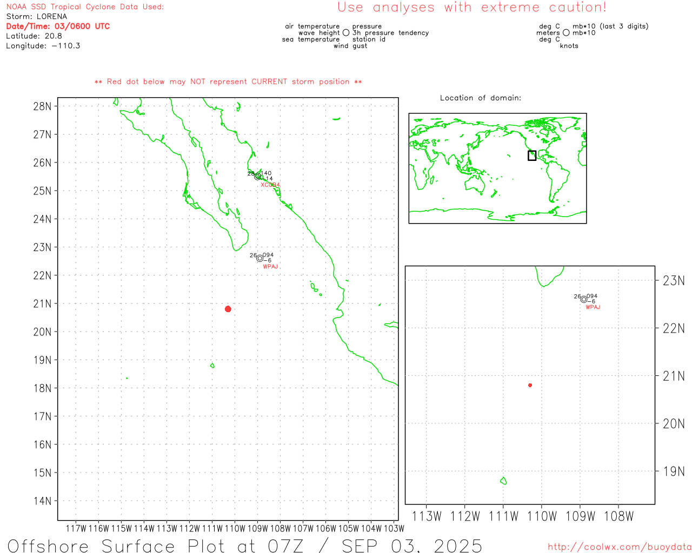Click the world locator map thumbnail
The width and height of the screenshot is (692, 553).
pos(497,168)
